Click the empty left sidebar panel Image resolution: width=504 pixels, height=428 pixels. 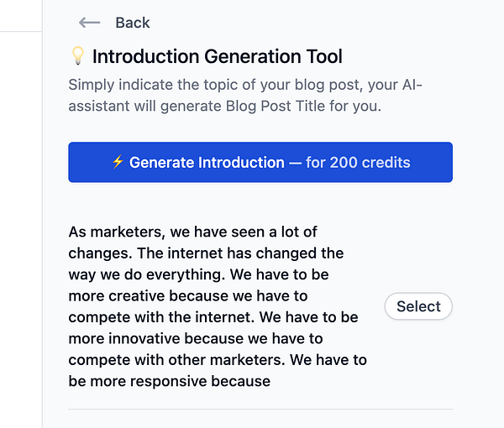click(x=21, y=227)
